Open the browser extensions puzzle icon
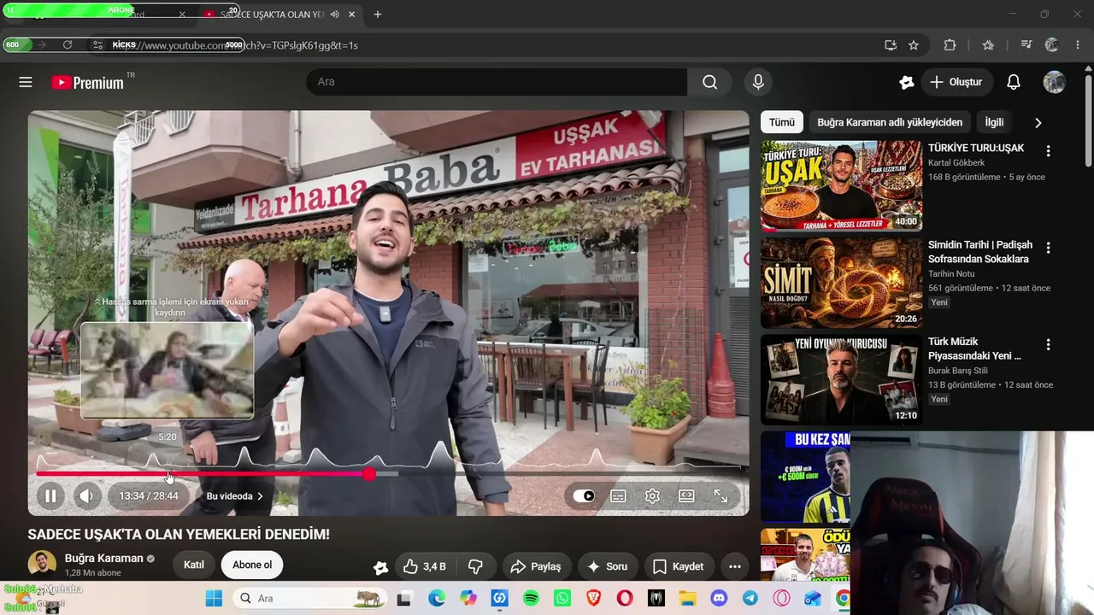 coord(950,45)
